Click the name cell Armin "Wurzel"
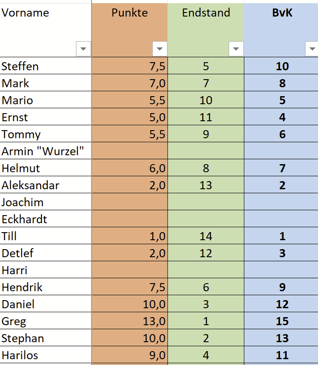 pyautogui.click(x=45, y=152)
